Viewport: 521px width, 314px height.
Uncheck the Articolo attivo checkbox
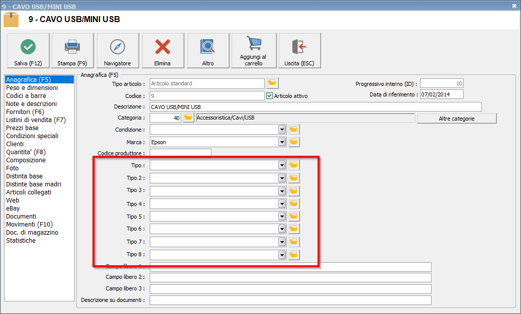point(269,95)
